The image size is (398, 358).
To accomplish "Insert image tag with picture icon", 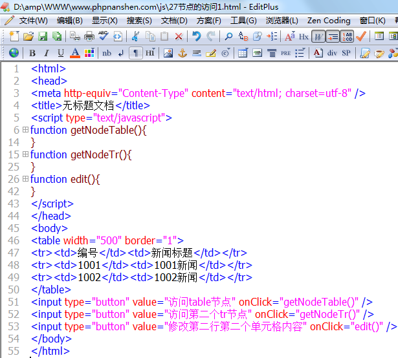I will pyautogui.click(x=168, y=53).
